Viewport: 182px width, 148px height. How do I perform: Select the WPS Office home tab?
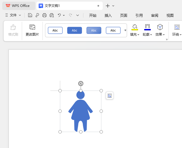point(18,6)
